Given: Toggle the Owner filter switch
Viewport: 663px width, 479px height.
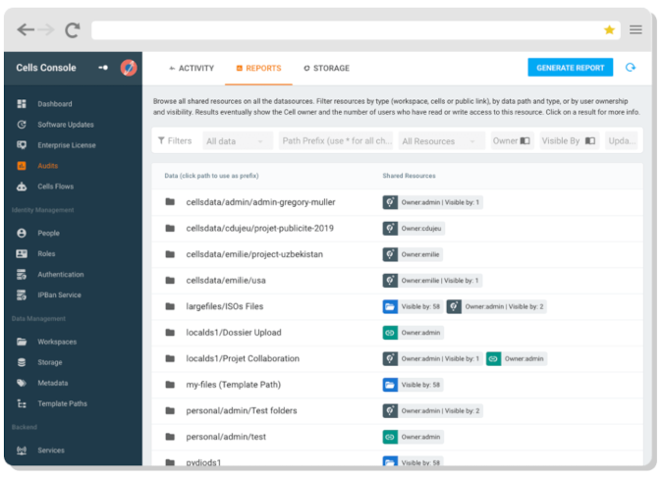Looking at the screenshot, I should 525,141.
